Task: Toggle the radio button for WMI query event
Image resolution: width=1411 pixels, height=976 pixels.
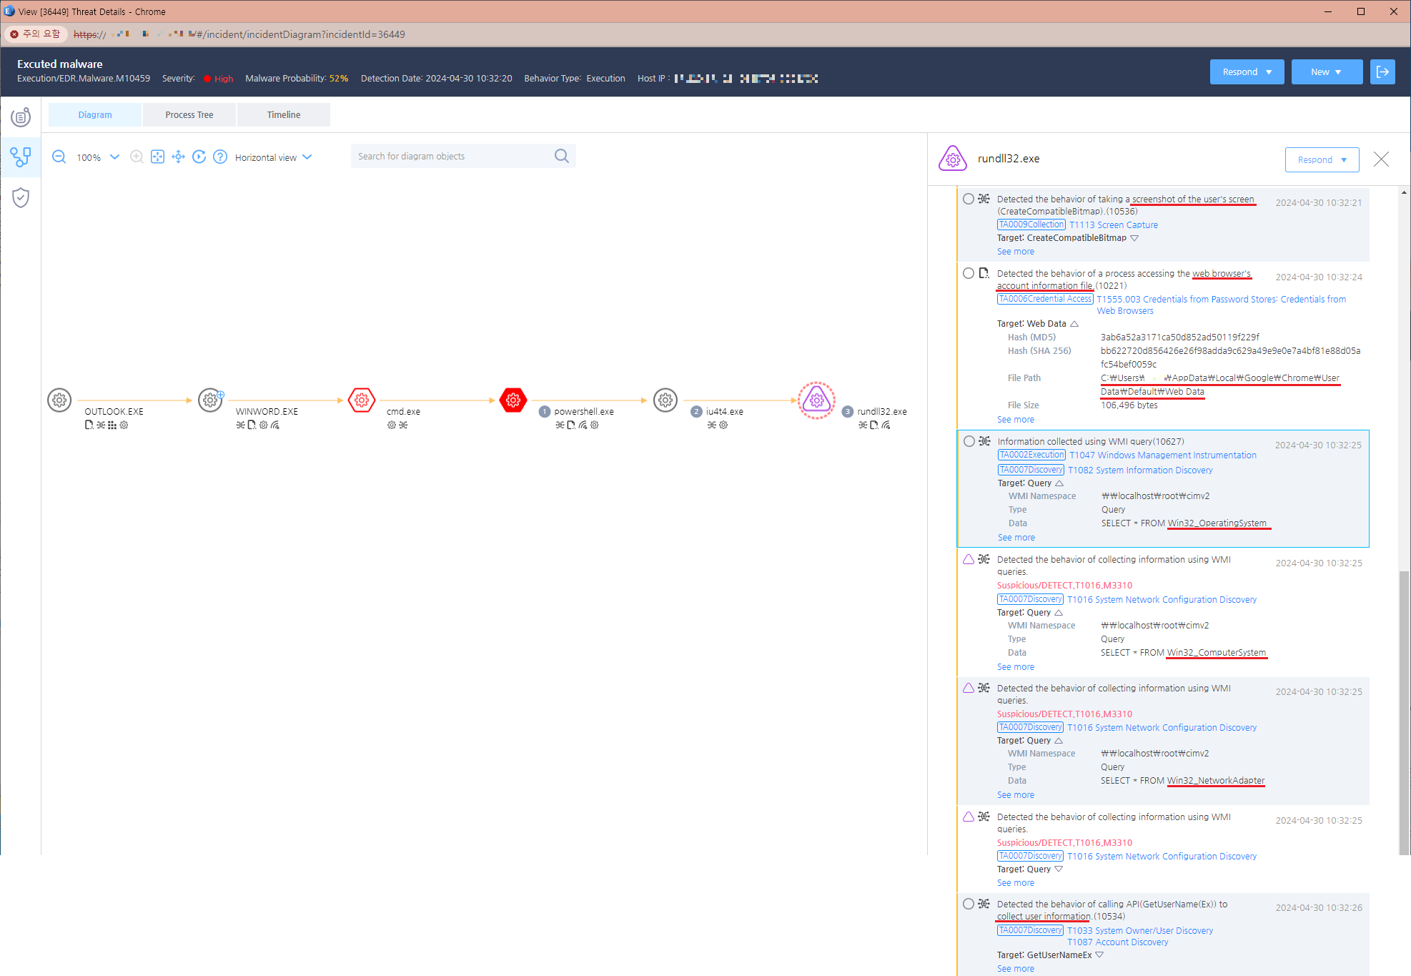Action: 967,440
